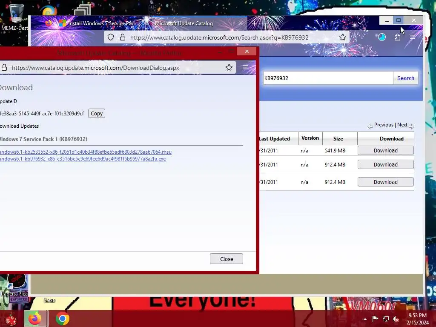Click the Start button ornament on taskbar

11,319
